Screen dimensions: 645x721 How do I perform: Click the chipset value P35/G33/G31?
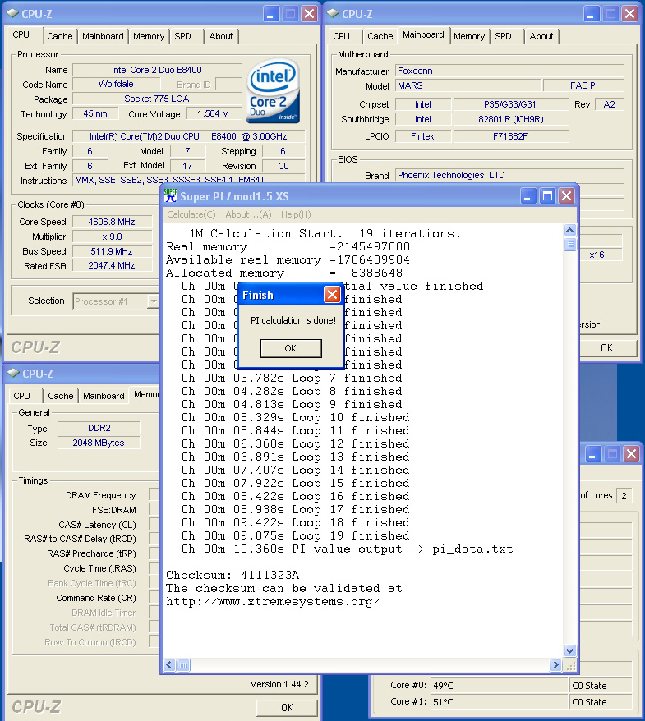510,104
